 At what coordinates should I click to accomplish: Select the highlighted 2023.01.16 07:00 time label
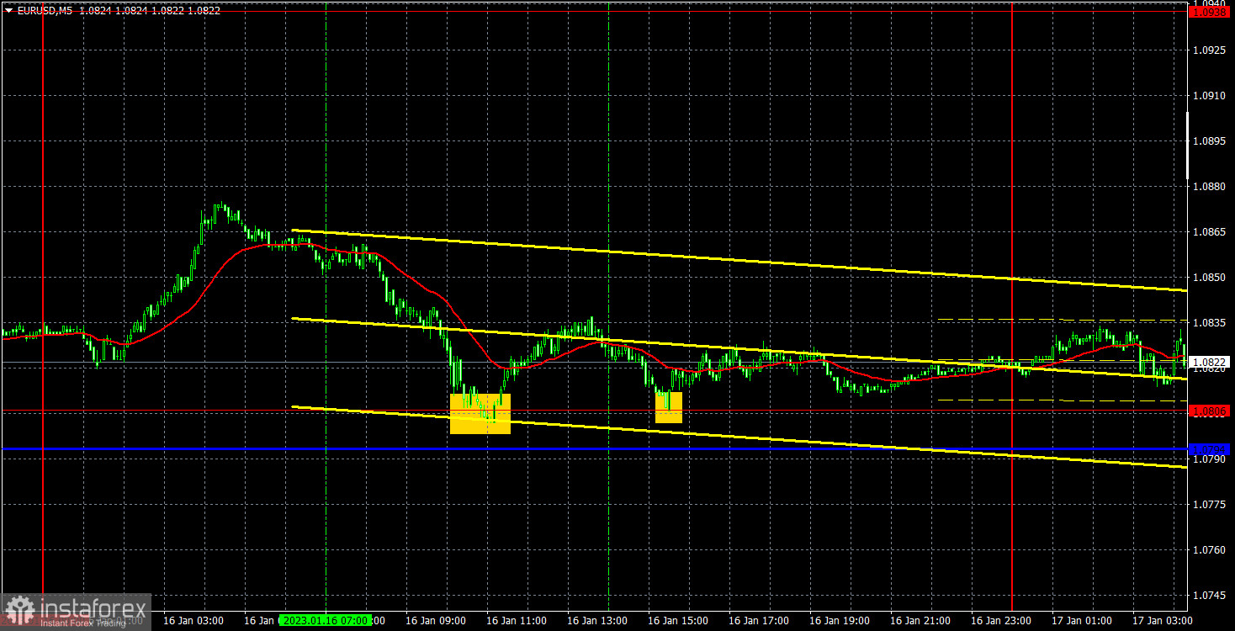coord(325,620)
